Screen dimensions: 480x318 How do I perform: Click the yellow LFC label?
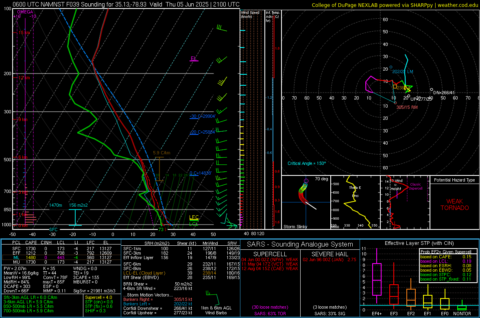[x=194, y=217]
